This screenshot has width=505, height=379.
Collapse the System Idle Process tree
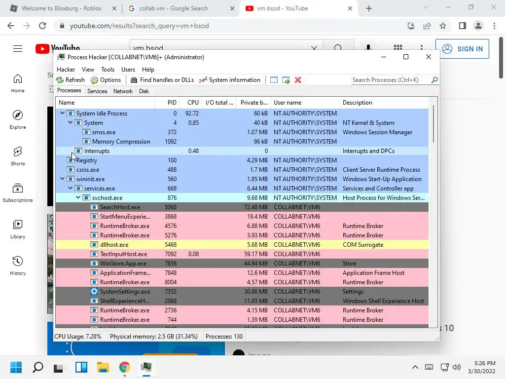(x=62, y=113)
